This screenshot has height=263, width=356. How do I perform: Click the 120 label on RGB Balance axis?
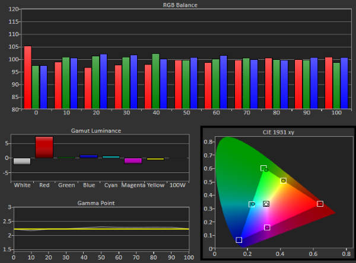14,9
